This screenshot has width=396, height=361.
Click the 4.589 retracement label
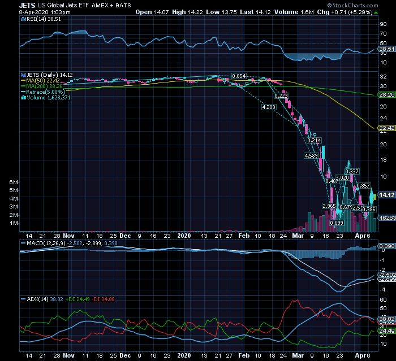point(311,156)
